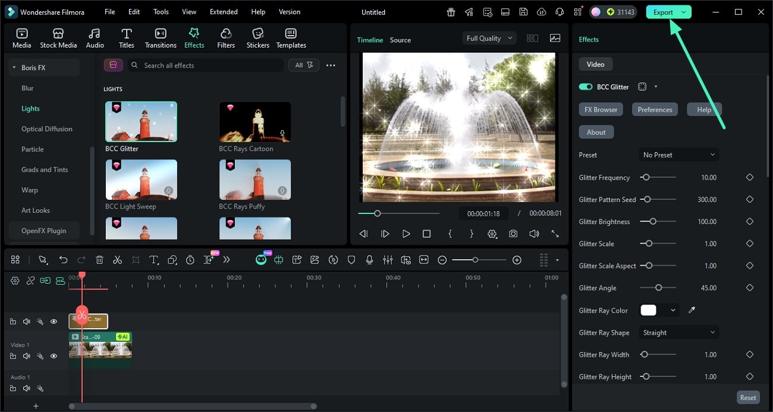Click the Reset button in the Effects panel
The width and height of the screenshot is (773, 412).
(747, 397)
